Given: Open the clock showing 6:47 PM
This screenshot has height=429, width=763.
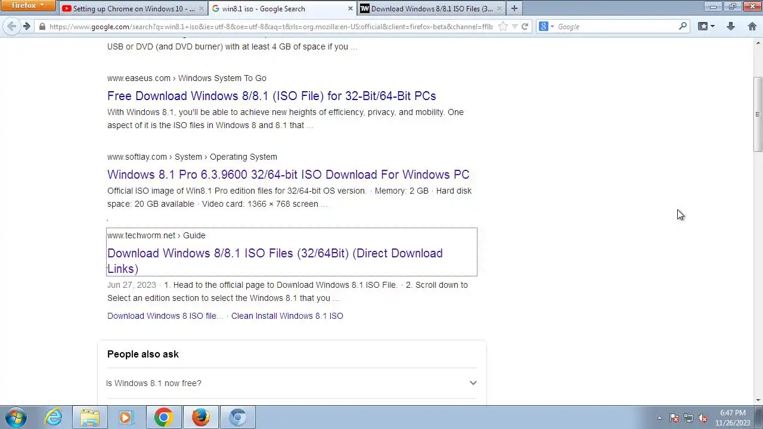Looking at the screenshot, I should [733, 413].
